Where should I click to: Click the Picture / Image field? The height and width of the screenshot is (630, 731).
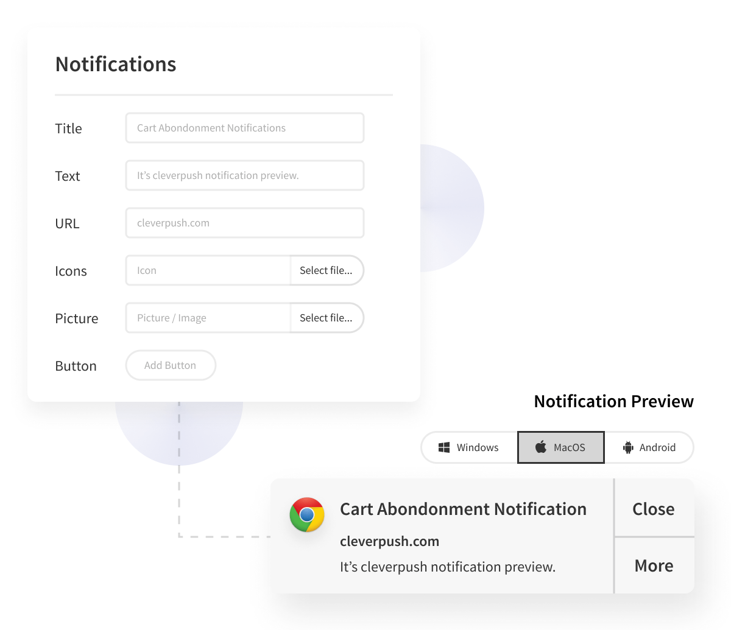(208, 318)
